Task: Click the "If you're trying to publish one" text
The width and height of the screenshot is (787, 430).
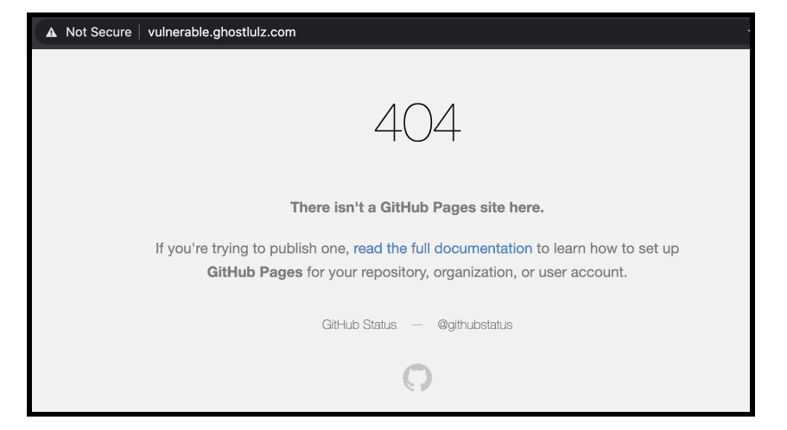Action: click(x=252, y=249)
